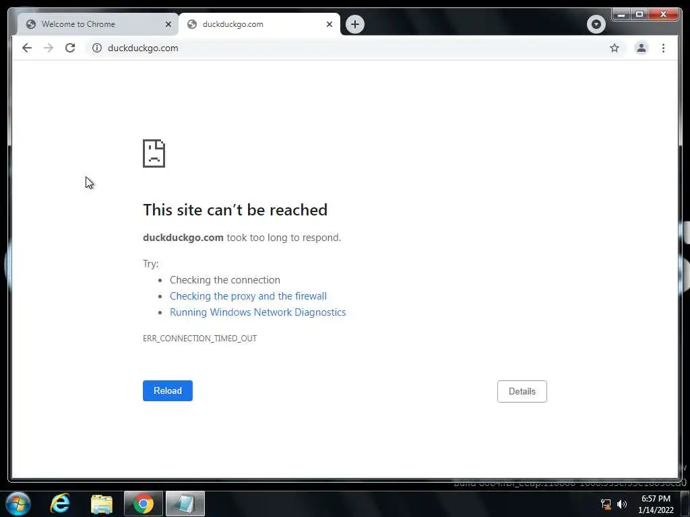
Task: Click the forward navigation arrow
Action: tap(49, 48)
